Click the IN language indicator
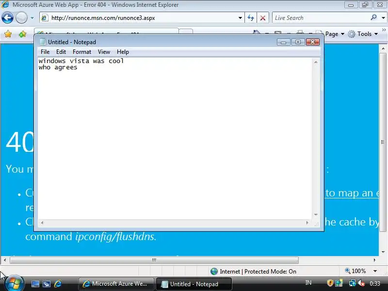 coord(308,282)
